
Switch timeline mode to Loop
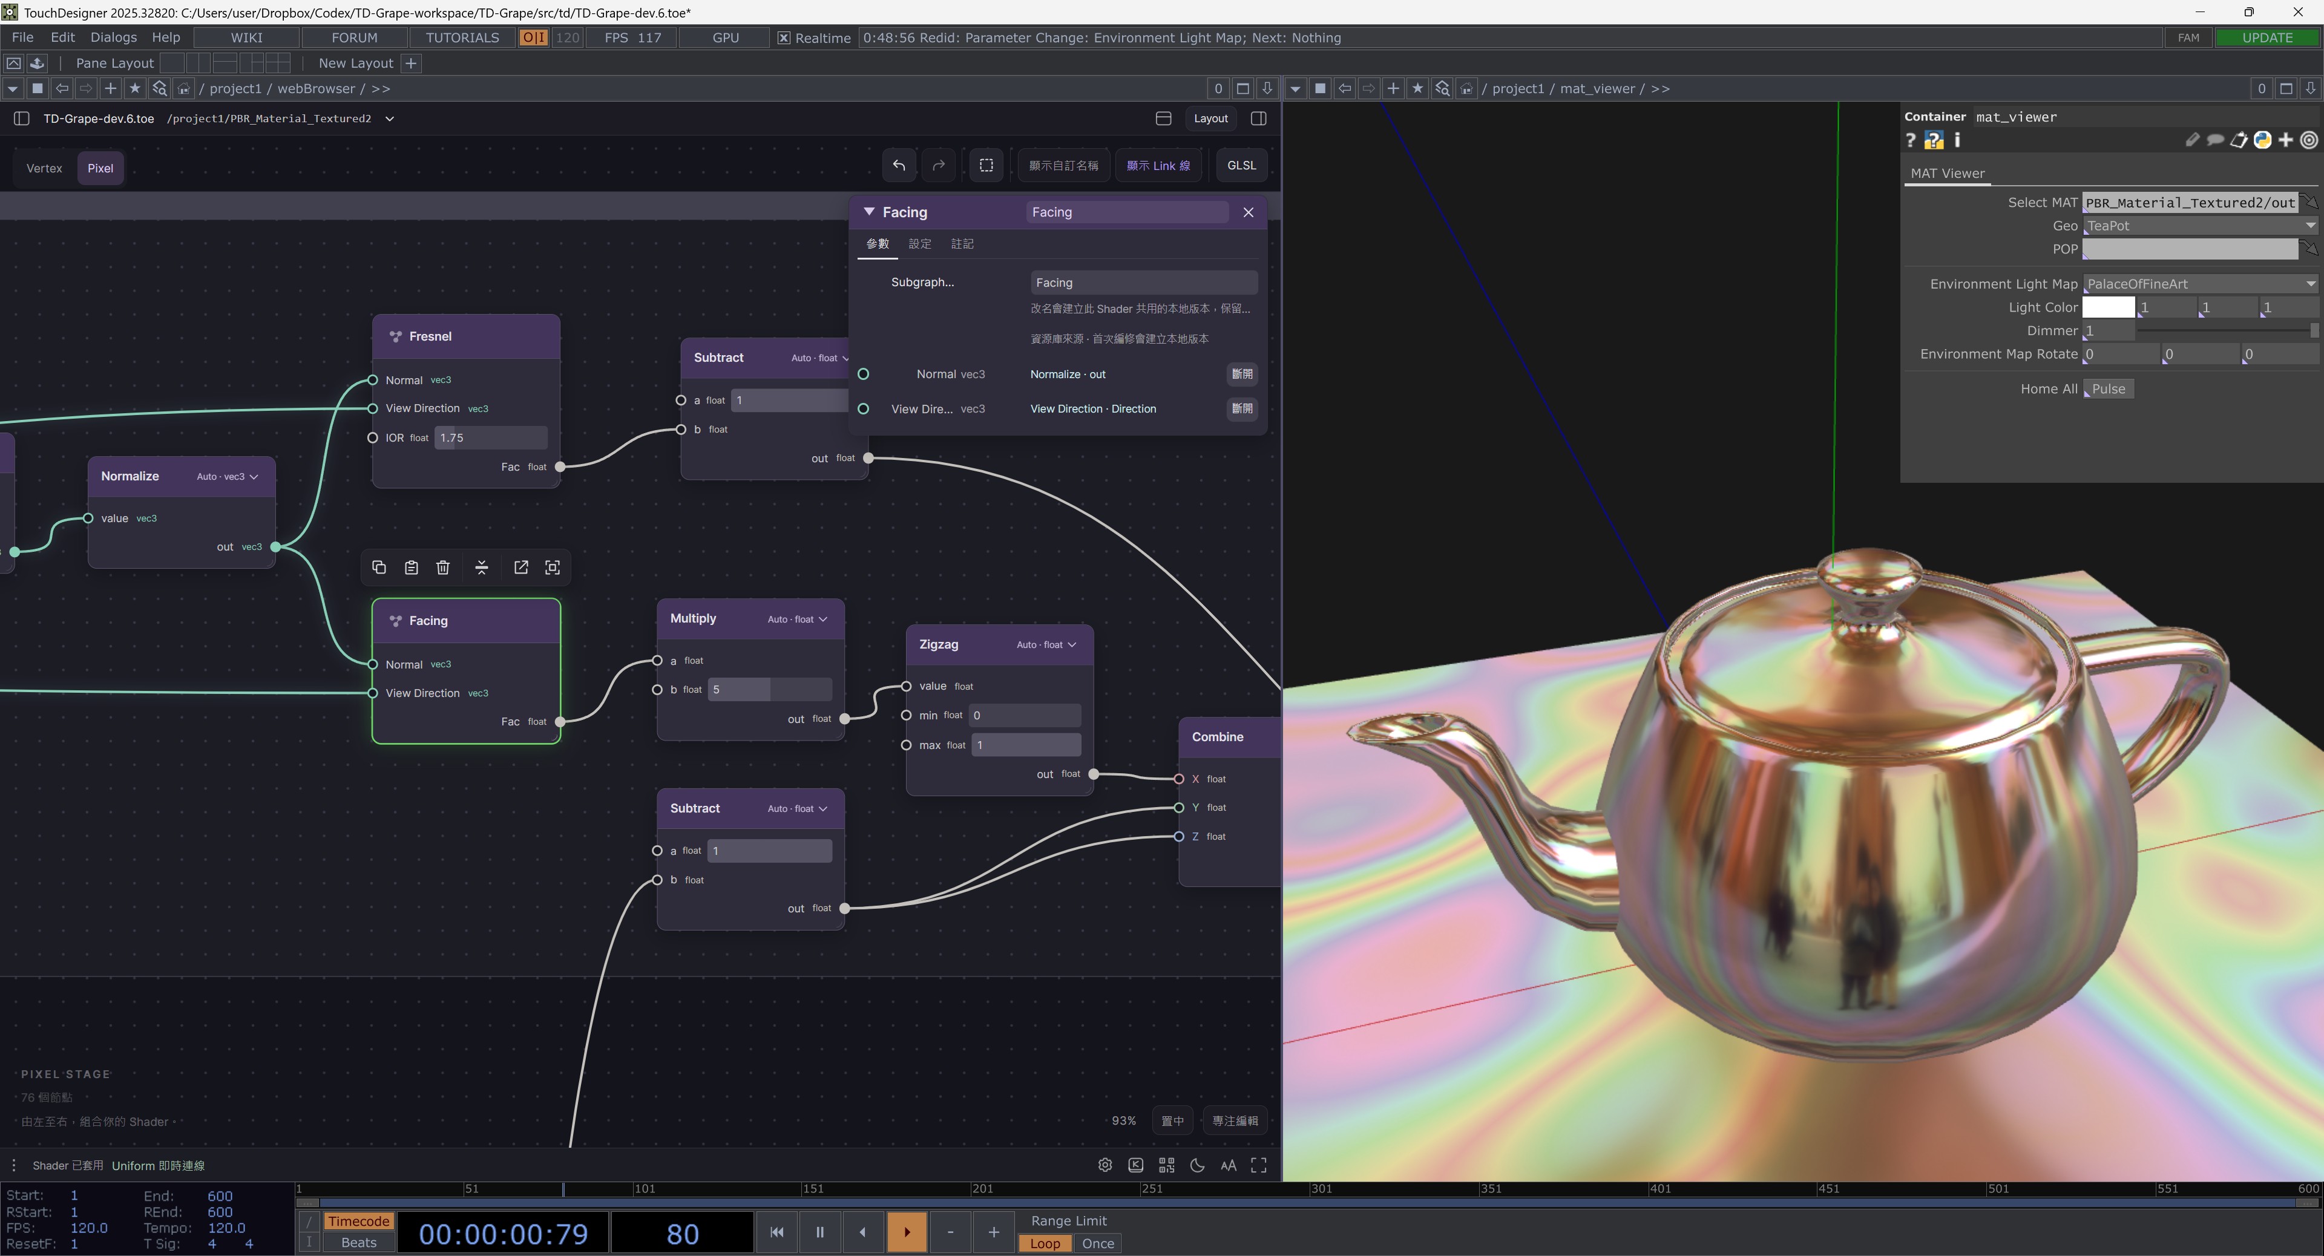[1045, 1243]
